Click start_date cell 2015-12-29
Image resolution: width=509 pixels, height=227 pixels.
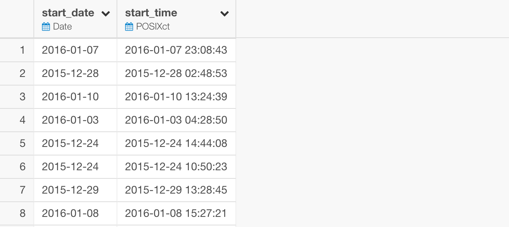(x=75, y=190)
